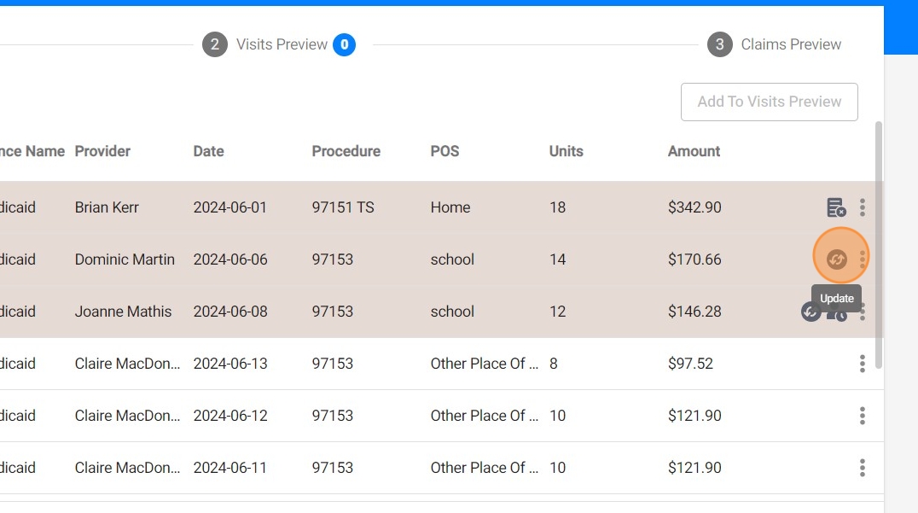
Task: Click the clock icon in Joanne Mathis's row
Action: pos(840,316)
